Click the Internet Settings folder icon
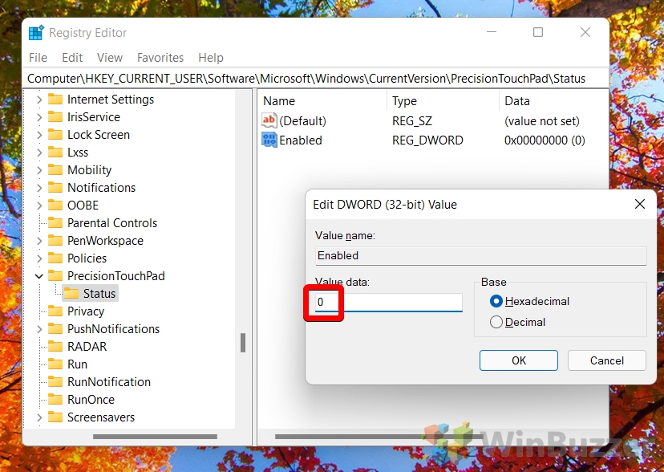The image size is (664, 472). pyautogui.click(x=55, y=100)
